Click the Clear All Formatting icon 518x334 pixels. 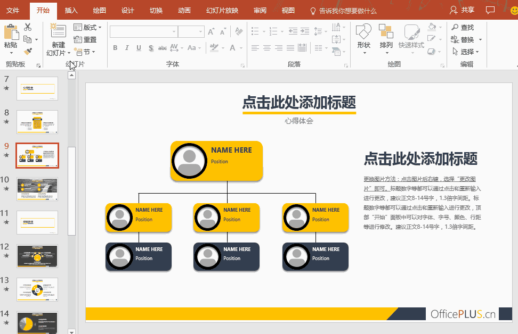click(x=239, y=32)
